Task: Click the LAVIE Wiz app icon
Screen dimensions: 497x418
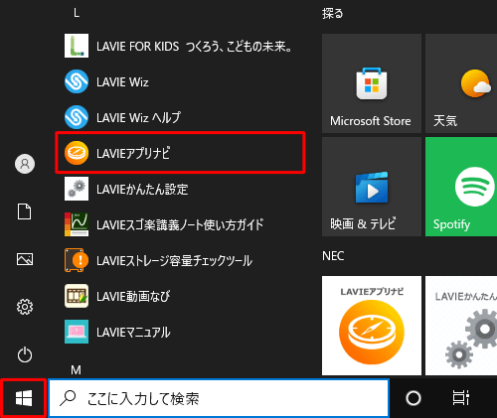Action: 77,81
